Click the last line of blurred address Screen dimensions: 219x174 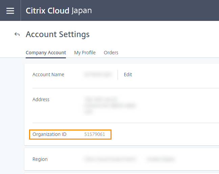tap(89, 112)
